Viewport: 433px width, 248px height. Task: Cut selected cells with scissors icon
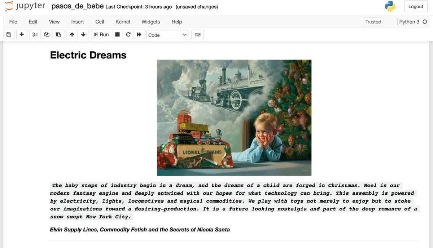35,35
